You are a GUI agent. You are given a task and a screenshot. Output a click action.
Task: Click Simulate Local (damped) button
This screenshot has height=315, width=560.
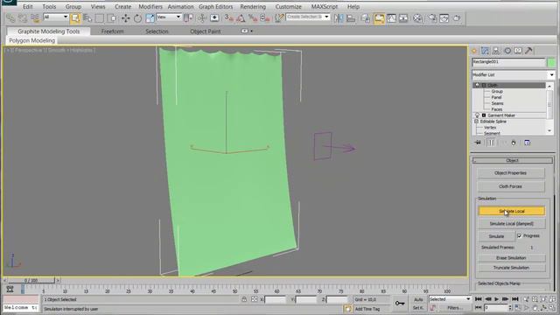coord(512,224)
